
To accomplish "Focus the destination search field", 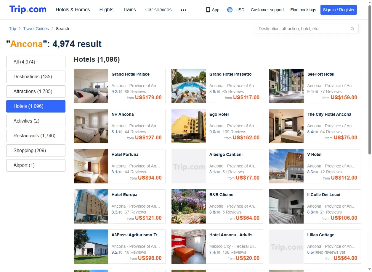I will coord(307,29).
